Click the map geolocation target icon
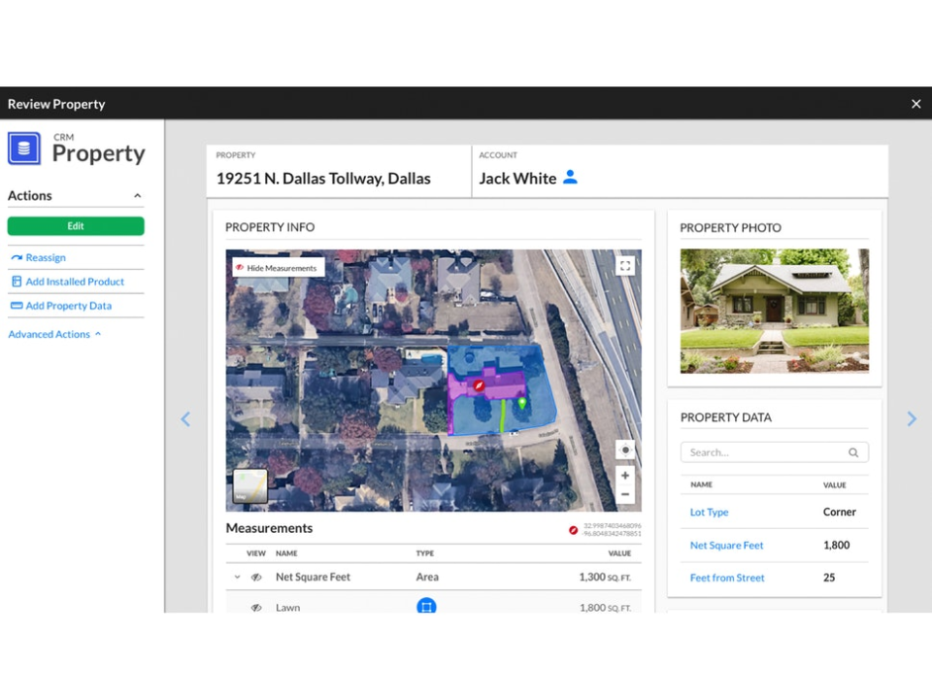This screenshot has width=932, height=699. [624, 449]
